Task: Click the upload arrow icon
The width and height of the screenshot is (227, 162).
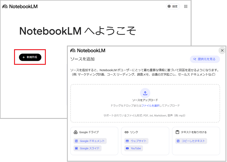Action: (145, 93)
